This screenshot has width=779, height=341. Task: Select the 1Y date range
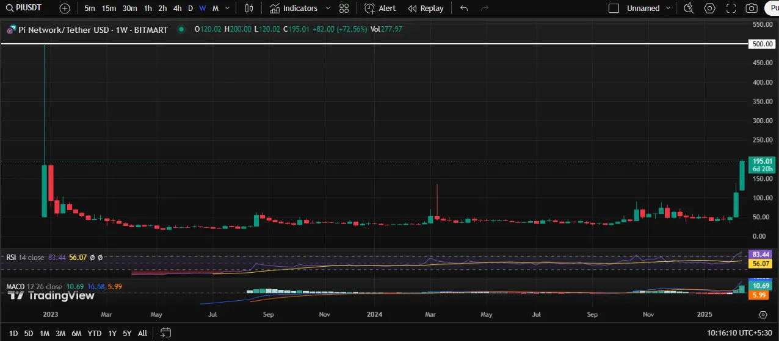pyautogui.click(x=112, y=333)
